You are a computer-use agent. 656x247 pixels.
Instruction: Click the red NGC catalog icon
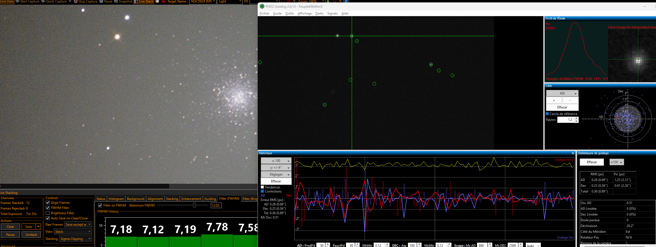coord(164,2)
